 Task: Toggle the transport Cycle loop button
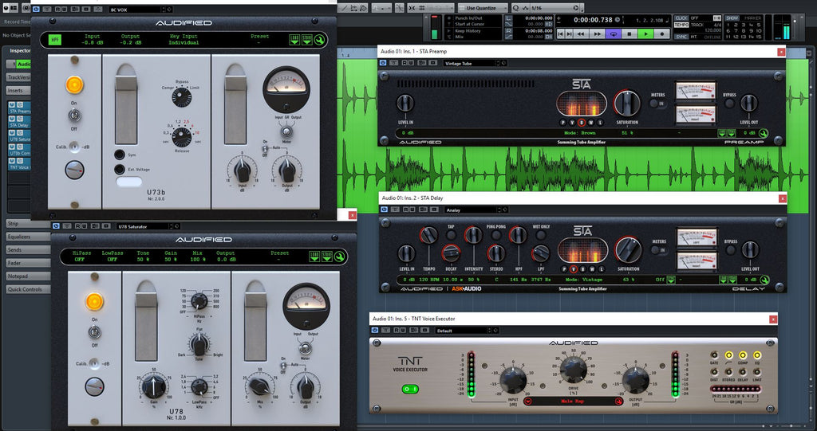pos(614,33)
